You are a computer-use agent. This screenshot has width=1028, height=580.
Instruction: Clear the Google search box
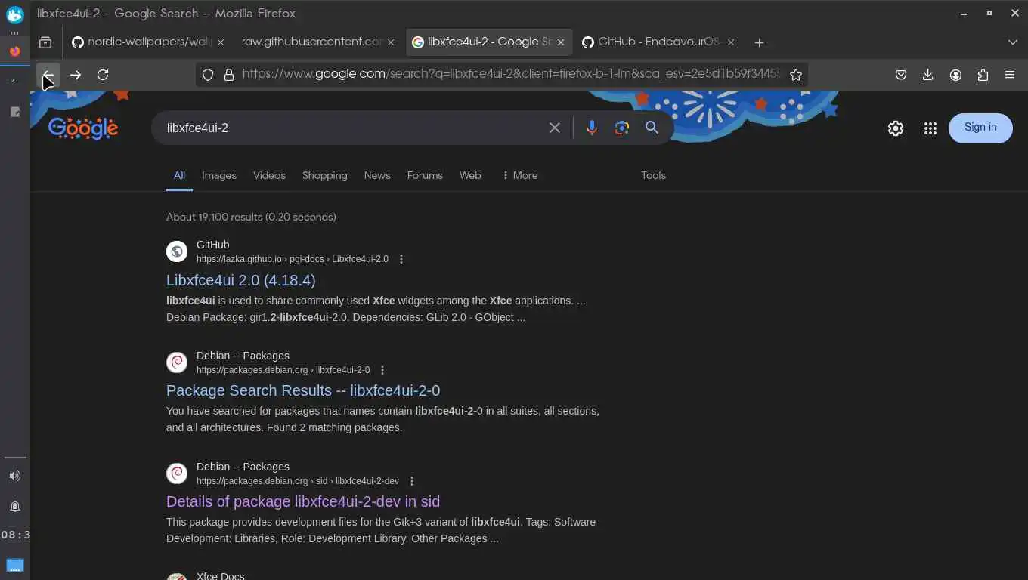555,128
